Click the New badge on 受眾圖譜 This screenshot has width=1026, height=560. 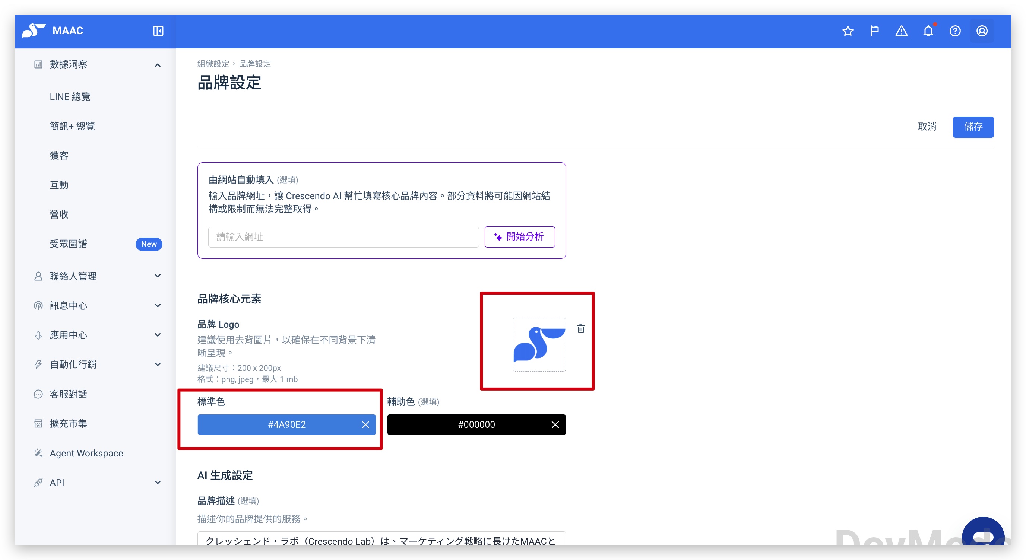(x=149, y=244)
